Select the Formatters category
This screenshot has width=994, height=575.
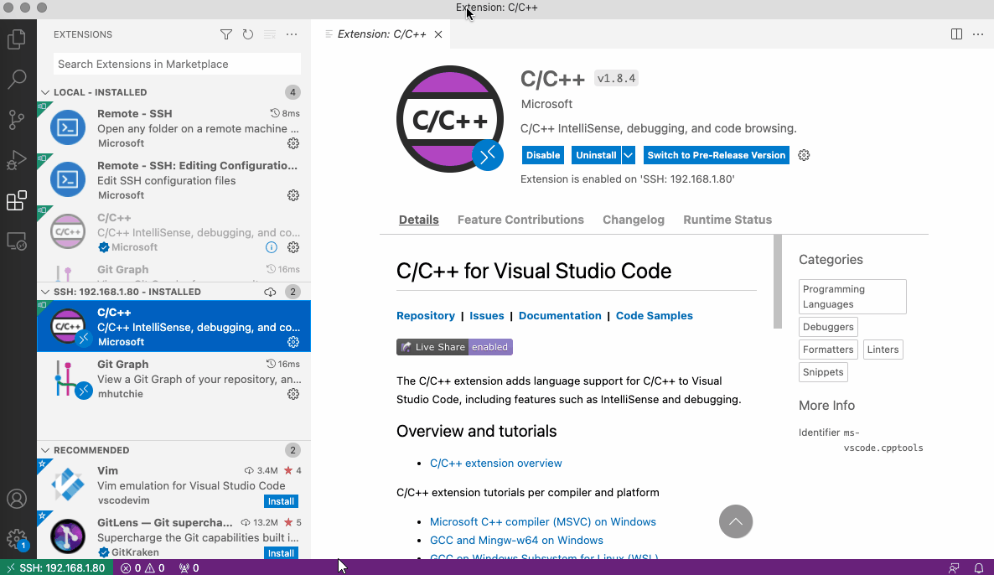point(828,350)
